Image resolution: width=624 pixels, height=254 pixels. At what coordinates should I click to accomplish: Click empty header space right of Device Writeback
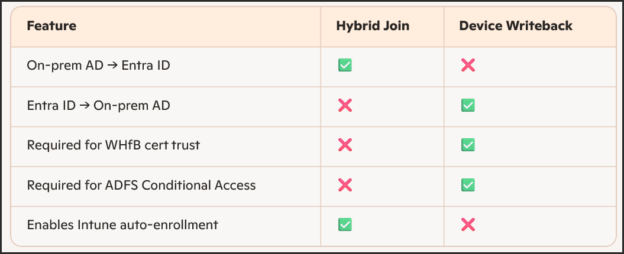[x=594, y=26]
